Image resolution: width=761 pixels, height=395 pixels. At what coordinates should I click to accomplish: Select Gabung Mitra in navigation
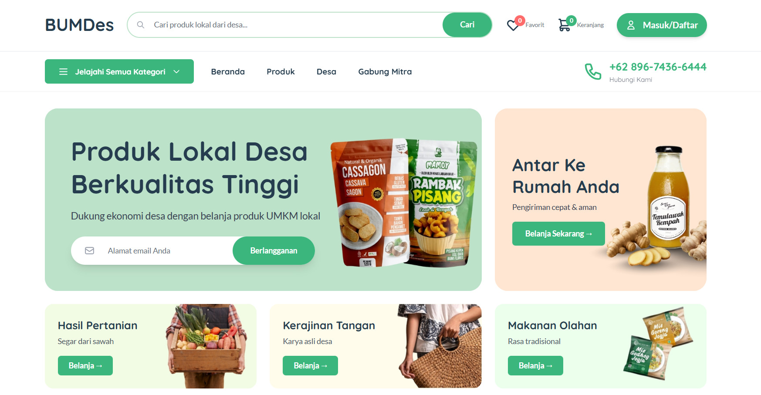pyautogui.click(x=385, y=71)
